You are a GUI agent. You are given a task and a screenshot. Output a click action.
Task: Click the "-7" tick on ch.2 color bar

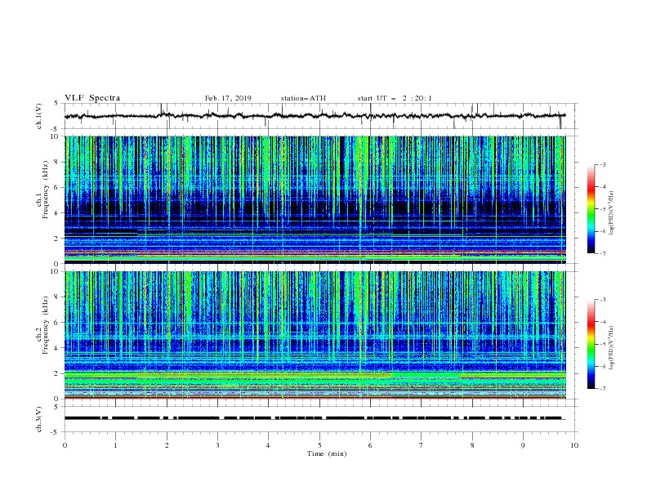tap(603, 388)
